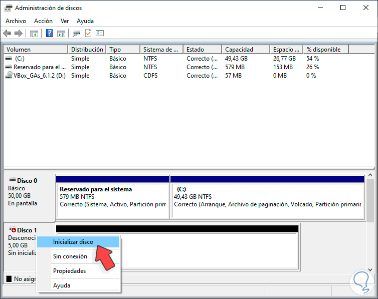Click the black No asignado legend swatch
Viewport: 378px width, 299px height.
pos(9,279)
